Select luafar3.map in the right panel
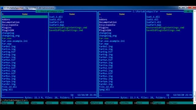The width and height of the screenshot is (196, 110). pos(154,25)
